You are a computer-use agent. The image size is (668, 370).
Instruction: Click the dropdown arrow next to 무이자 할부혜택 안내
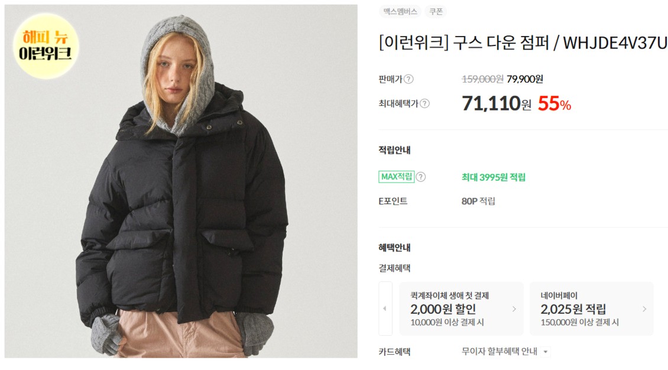point(545,352)
